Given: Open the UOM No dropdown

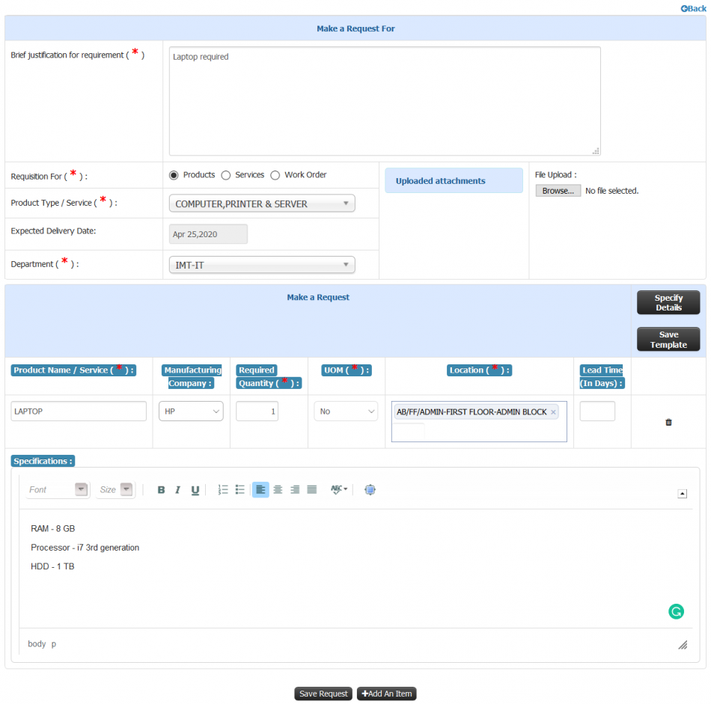Looking at the screenshot, I should pos(346,411).
